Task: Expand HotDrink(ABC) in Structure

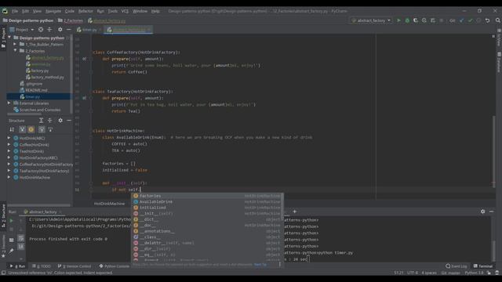Action: (x=9, y=138)
